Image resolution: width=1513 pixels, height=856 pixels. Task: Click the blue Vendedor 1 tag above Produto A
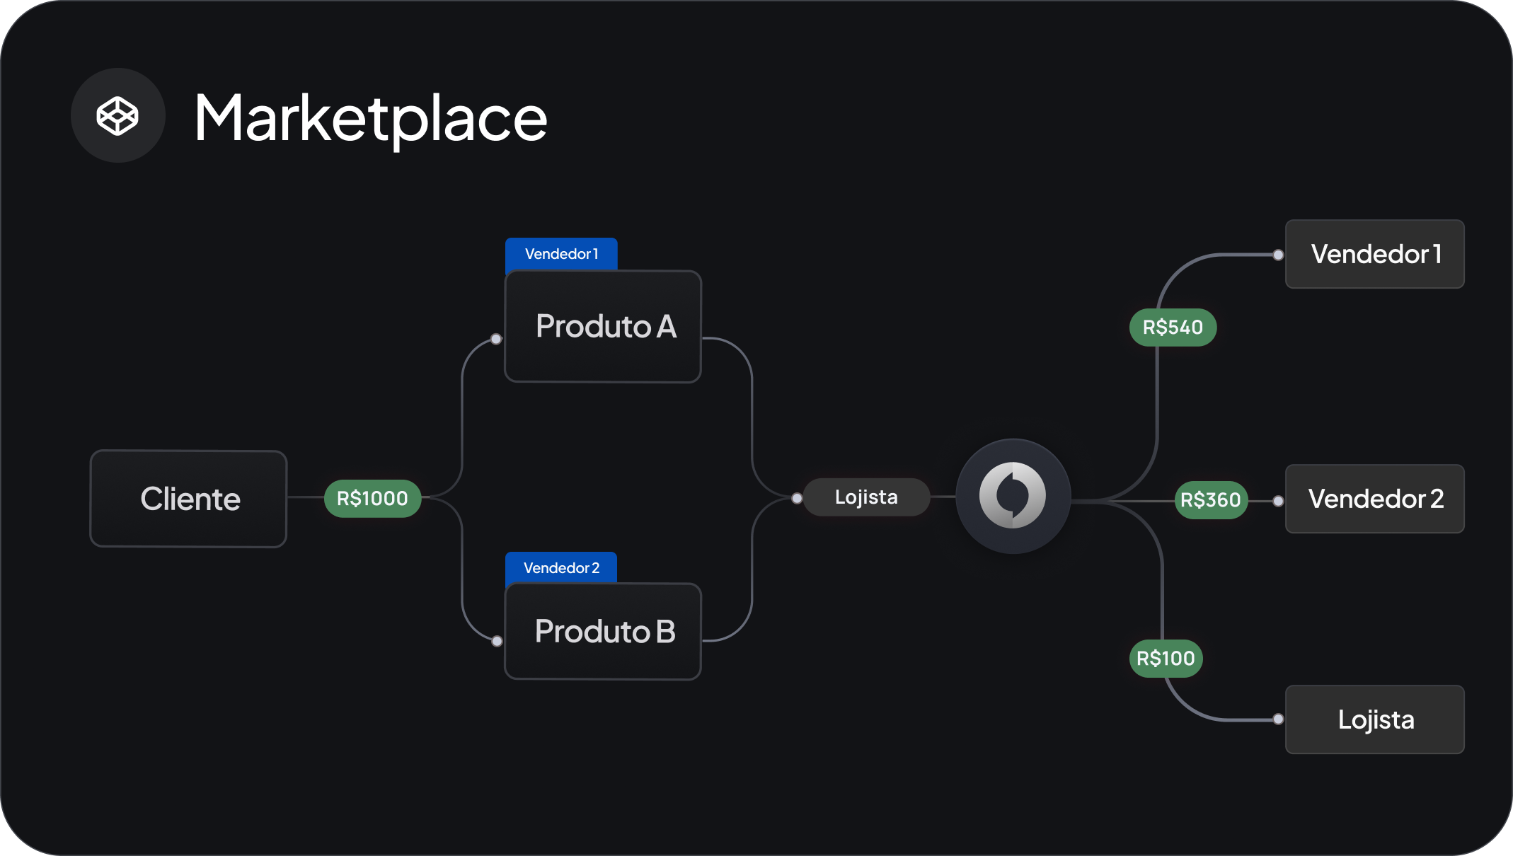pyautogui.click(x=561, y=254)
